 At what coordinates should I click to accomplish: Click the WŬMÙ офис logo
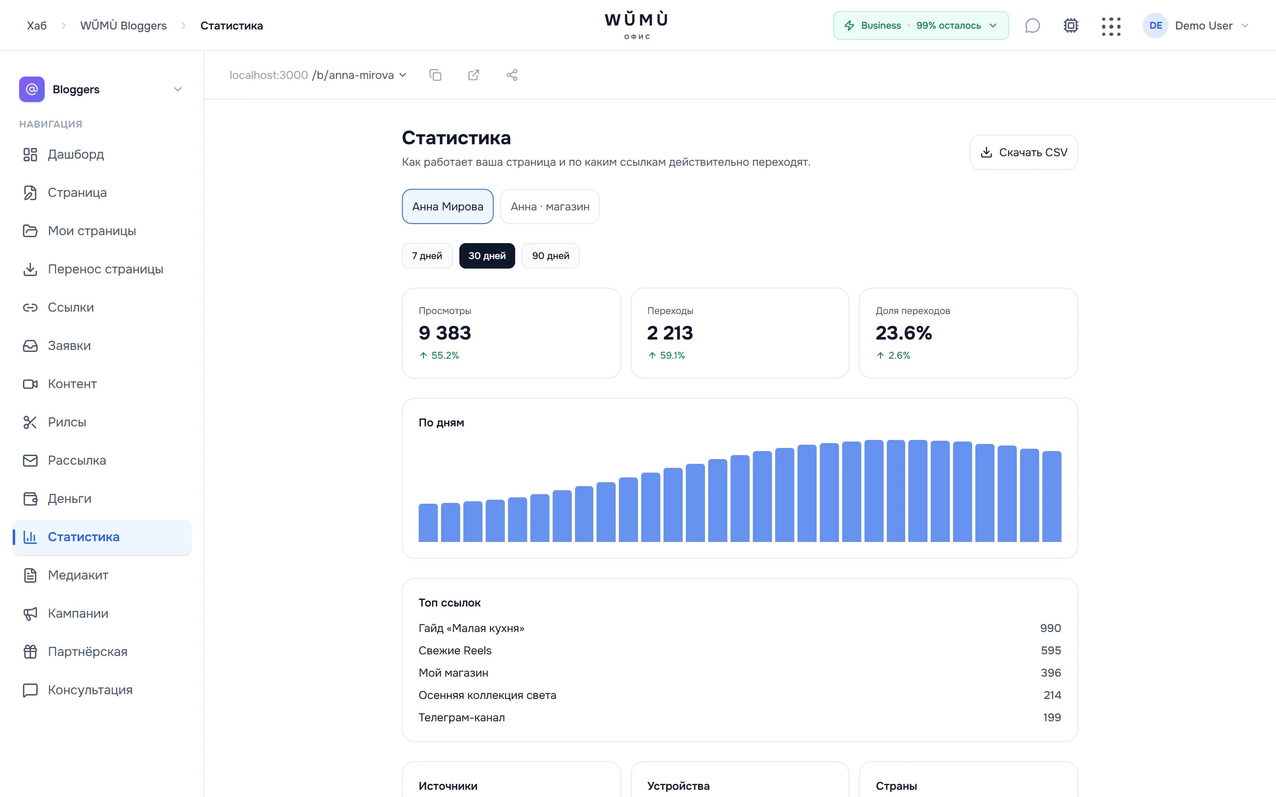(x=636, y=25)
